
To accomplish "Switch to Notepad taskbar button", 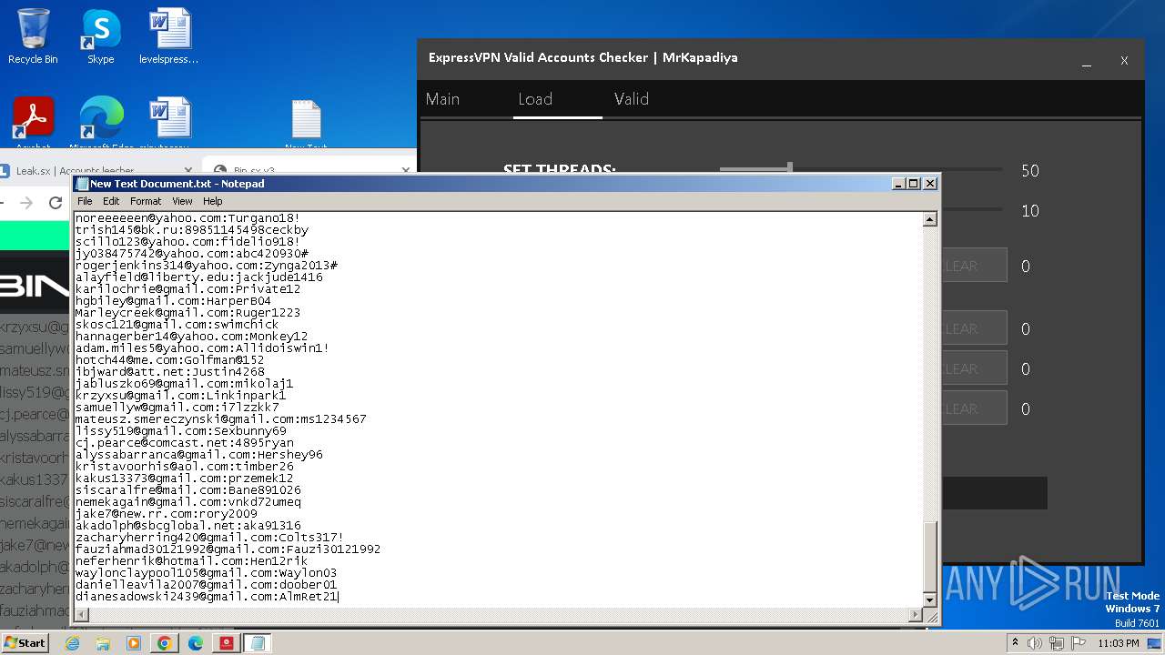I will pyautogui.click(x=258, y=643).
